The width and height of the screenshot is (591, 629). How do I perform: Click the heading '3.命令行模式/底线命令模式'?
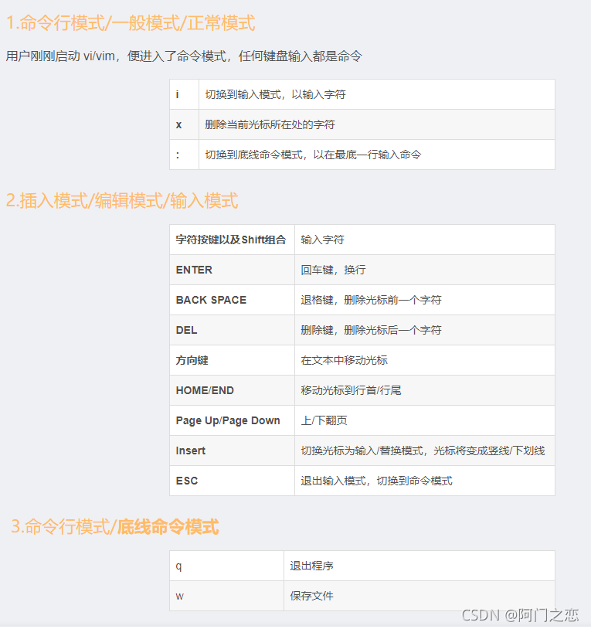pyautogui.click(x=115, y=526)
